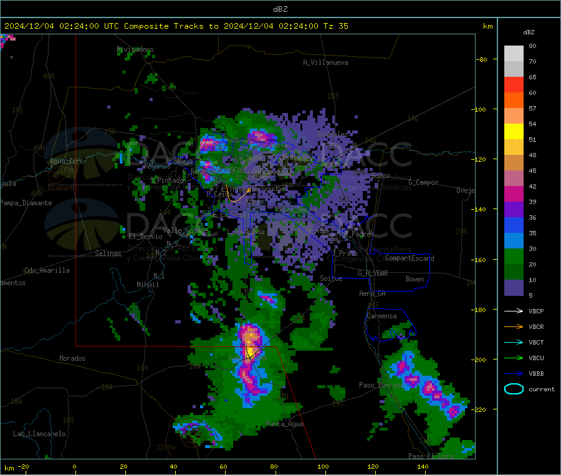Click the 'El_Desvio' map label
Screen dimensions: 561x475
tap(145, 237)
